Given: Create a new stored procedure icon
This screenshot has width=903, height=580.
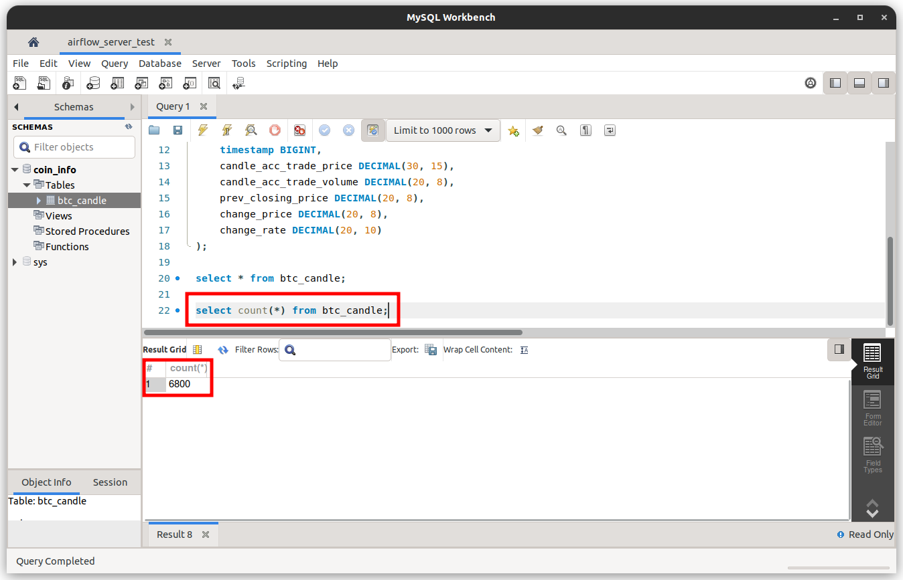Looking at the screenshot, I should pyautogui.click(x=165, y=83).
